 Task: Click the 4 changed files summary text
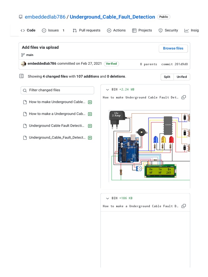click(x=55, y=76)
